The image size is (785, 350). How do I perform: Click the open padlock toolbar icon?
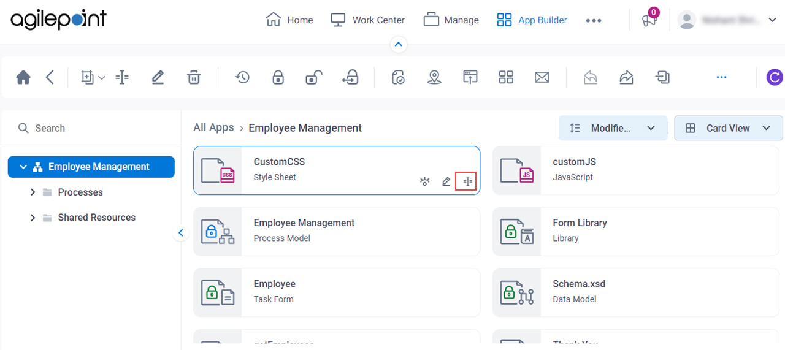pos(314,77)
